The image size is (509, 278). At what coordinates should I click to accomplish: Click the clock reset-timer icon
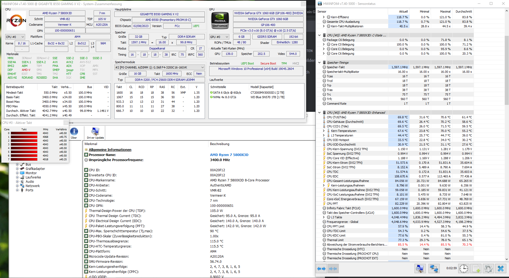[464, 268]
